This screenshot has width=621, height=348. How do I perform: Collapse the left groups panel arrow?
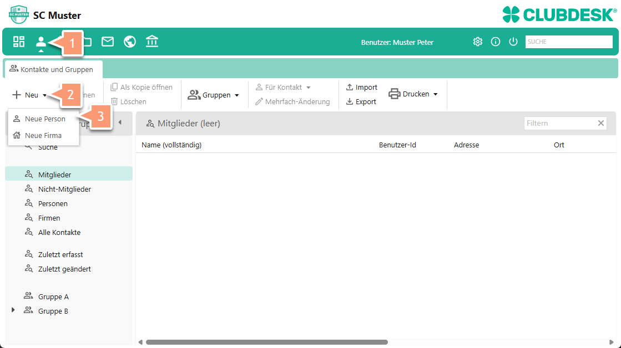(120, 122)
